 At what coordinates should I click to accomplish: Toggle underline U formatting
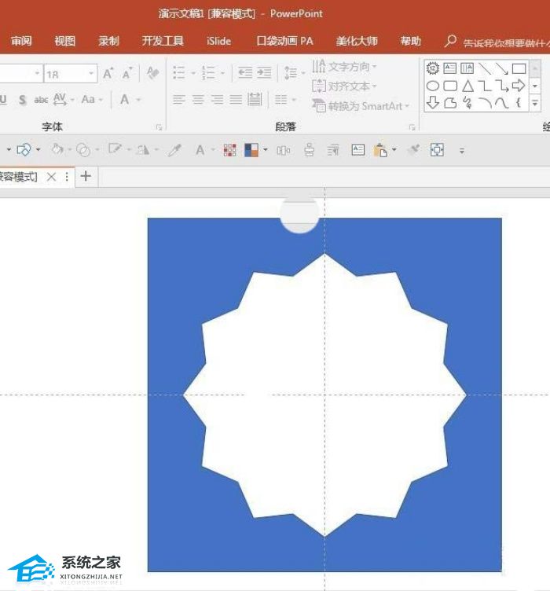3,100
